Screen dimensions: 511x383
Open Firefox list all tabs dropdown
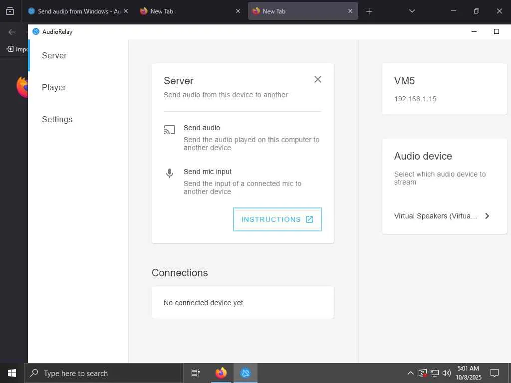coord(412,11)
